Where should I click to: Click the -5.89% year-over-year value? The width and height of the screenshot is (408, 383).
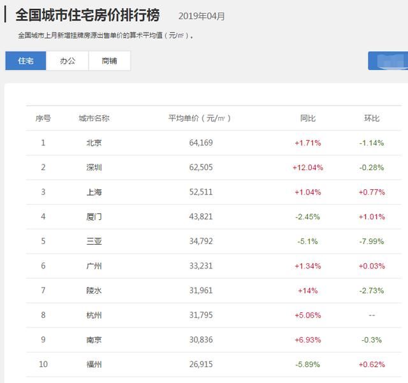pyautogui.click(x=307, y=365)
